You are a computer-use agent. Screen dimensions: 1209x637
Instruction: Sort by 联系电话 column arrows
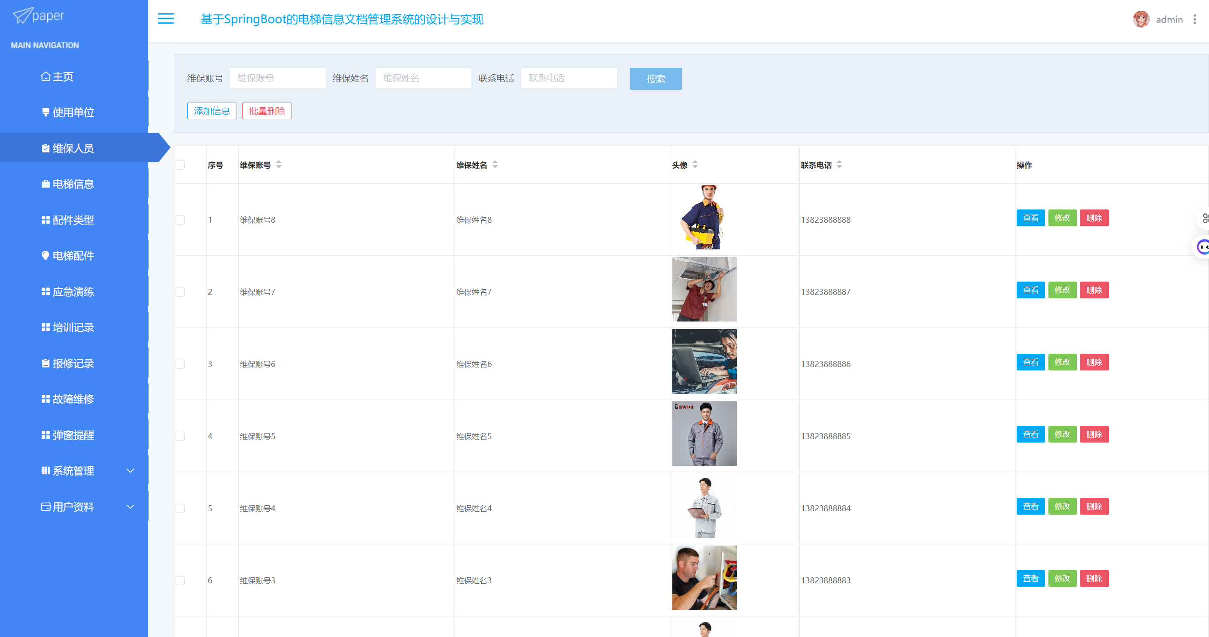click(839, 164)
